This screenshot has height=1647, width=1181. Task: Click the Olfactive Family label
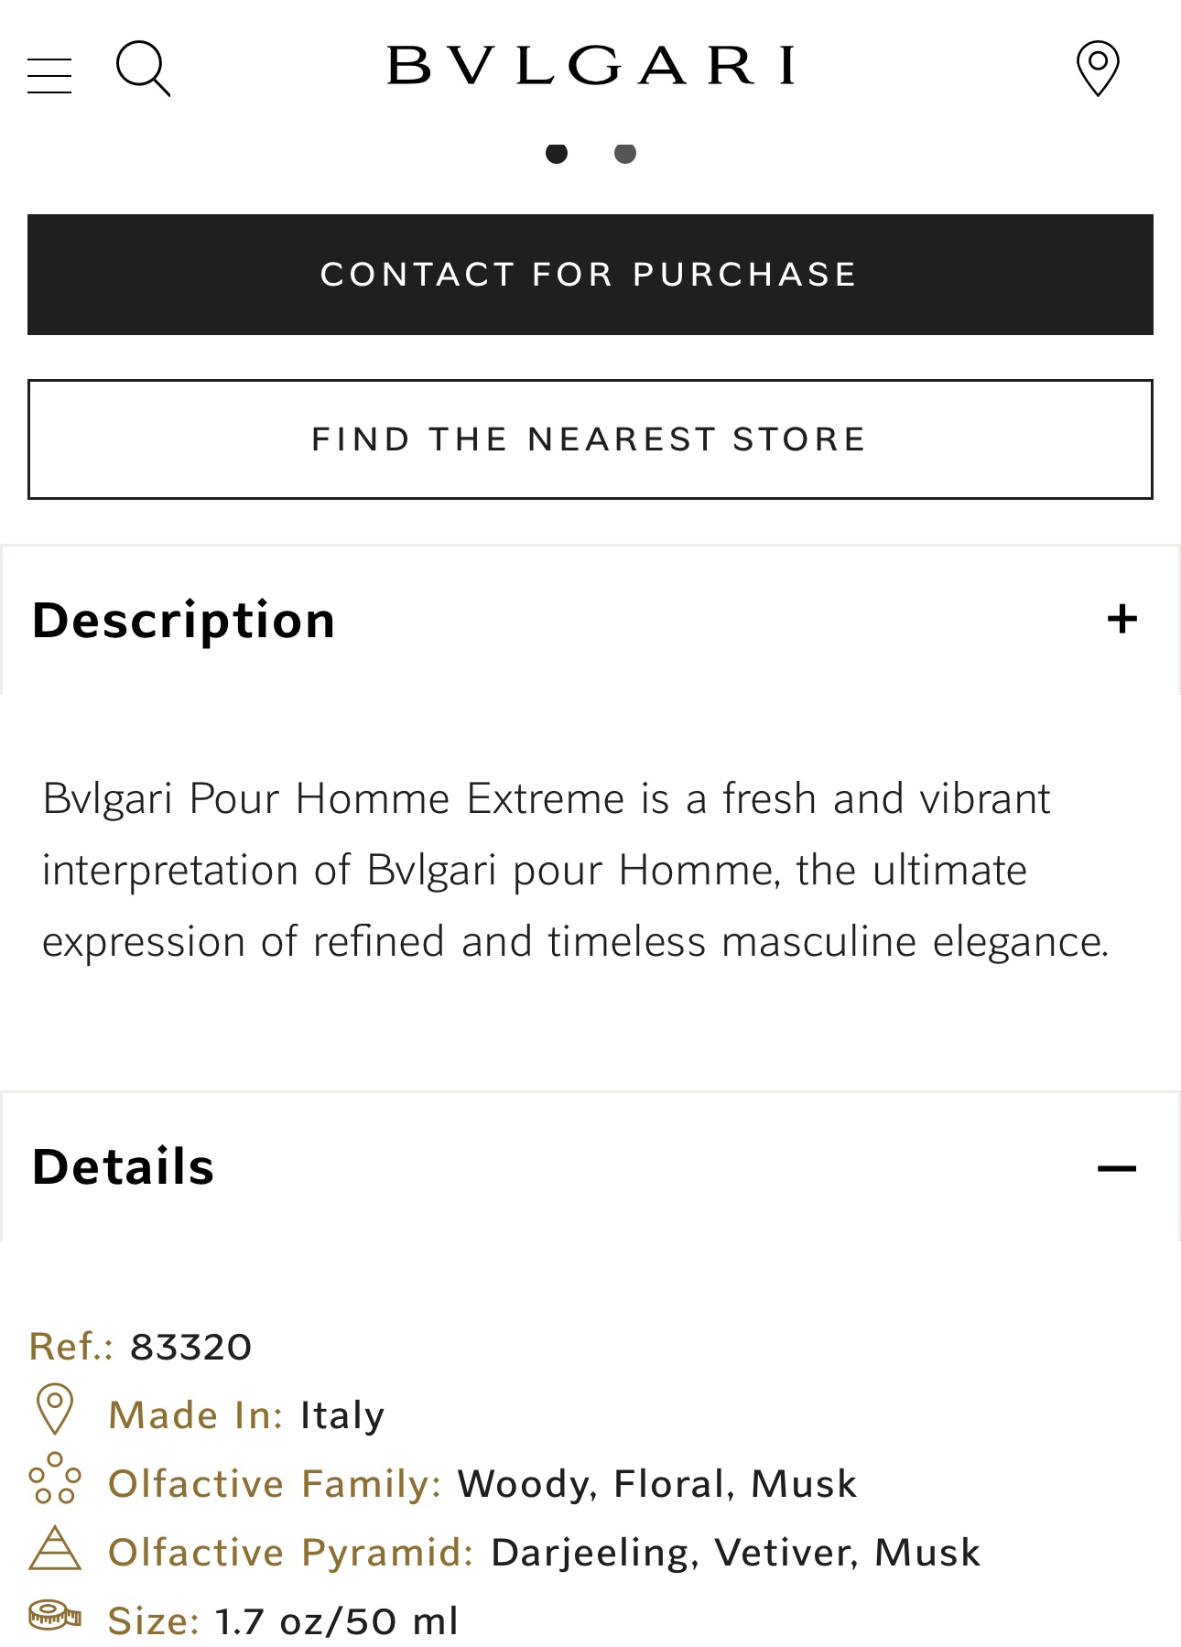point(276,1484)
